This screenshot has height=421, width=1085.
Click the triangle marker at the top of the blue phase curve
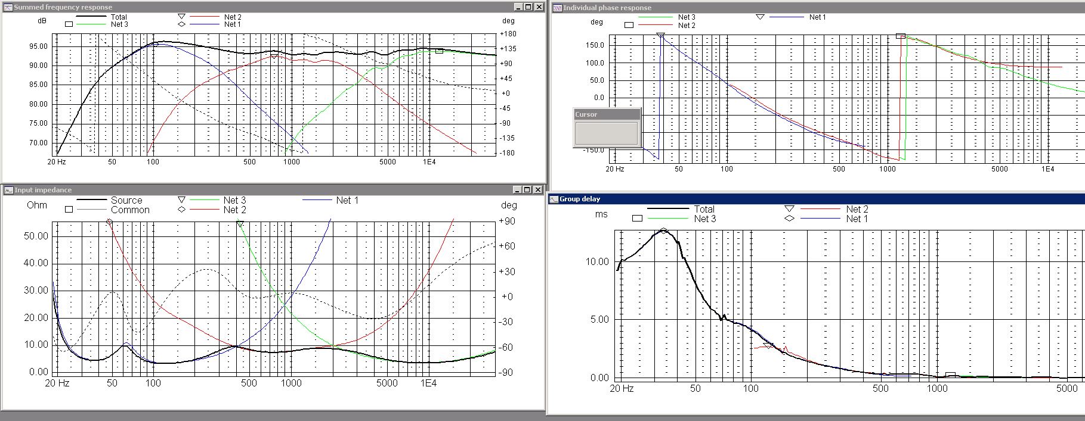660,36
